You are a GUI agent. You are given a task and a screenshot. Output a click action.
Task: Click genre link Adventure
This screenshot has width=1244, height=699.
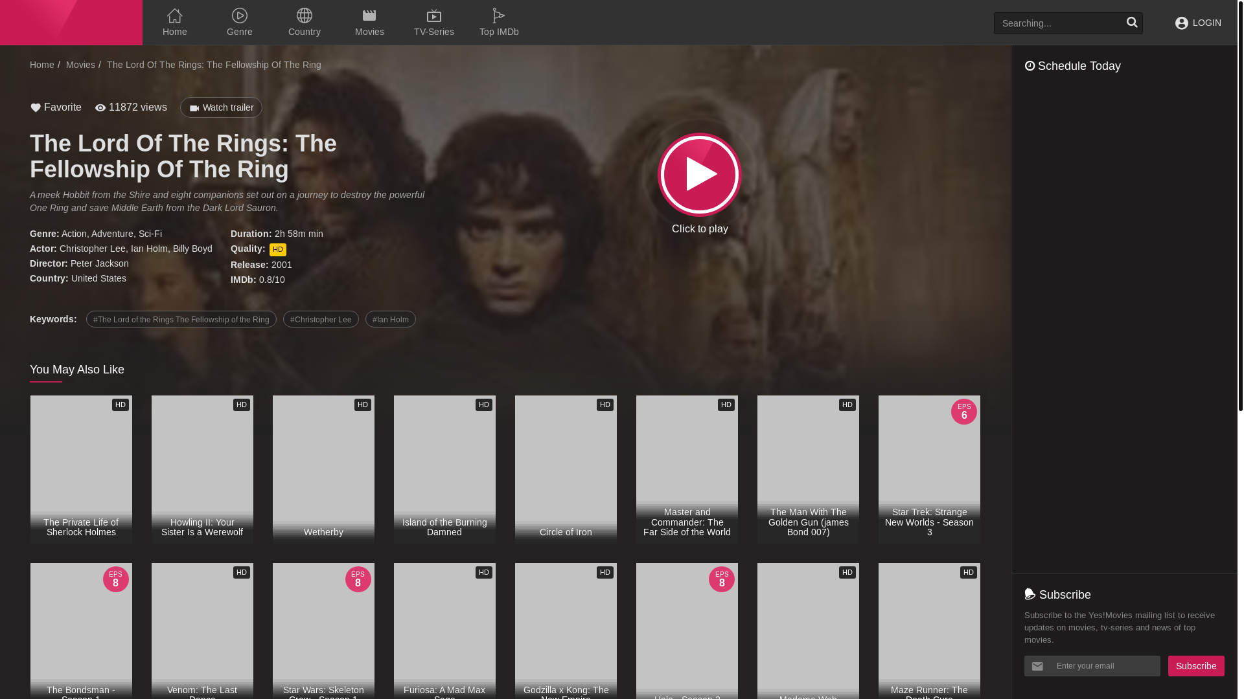pos(112,234)
